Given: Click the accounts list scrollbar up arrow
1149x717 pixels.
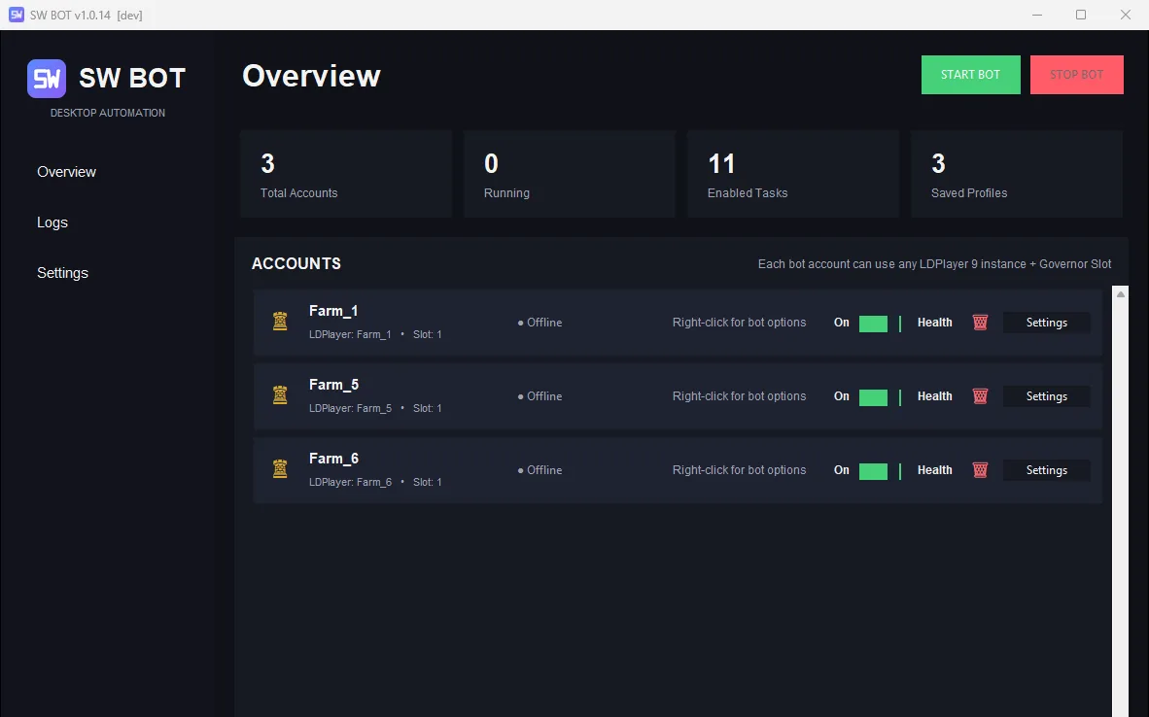Looking at the screenshot, I should 1121,294.
